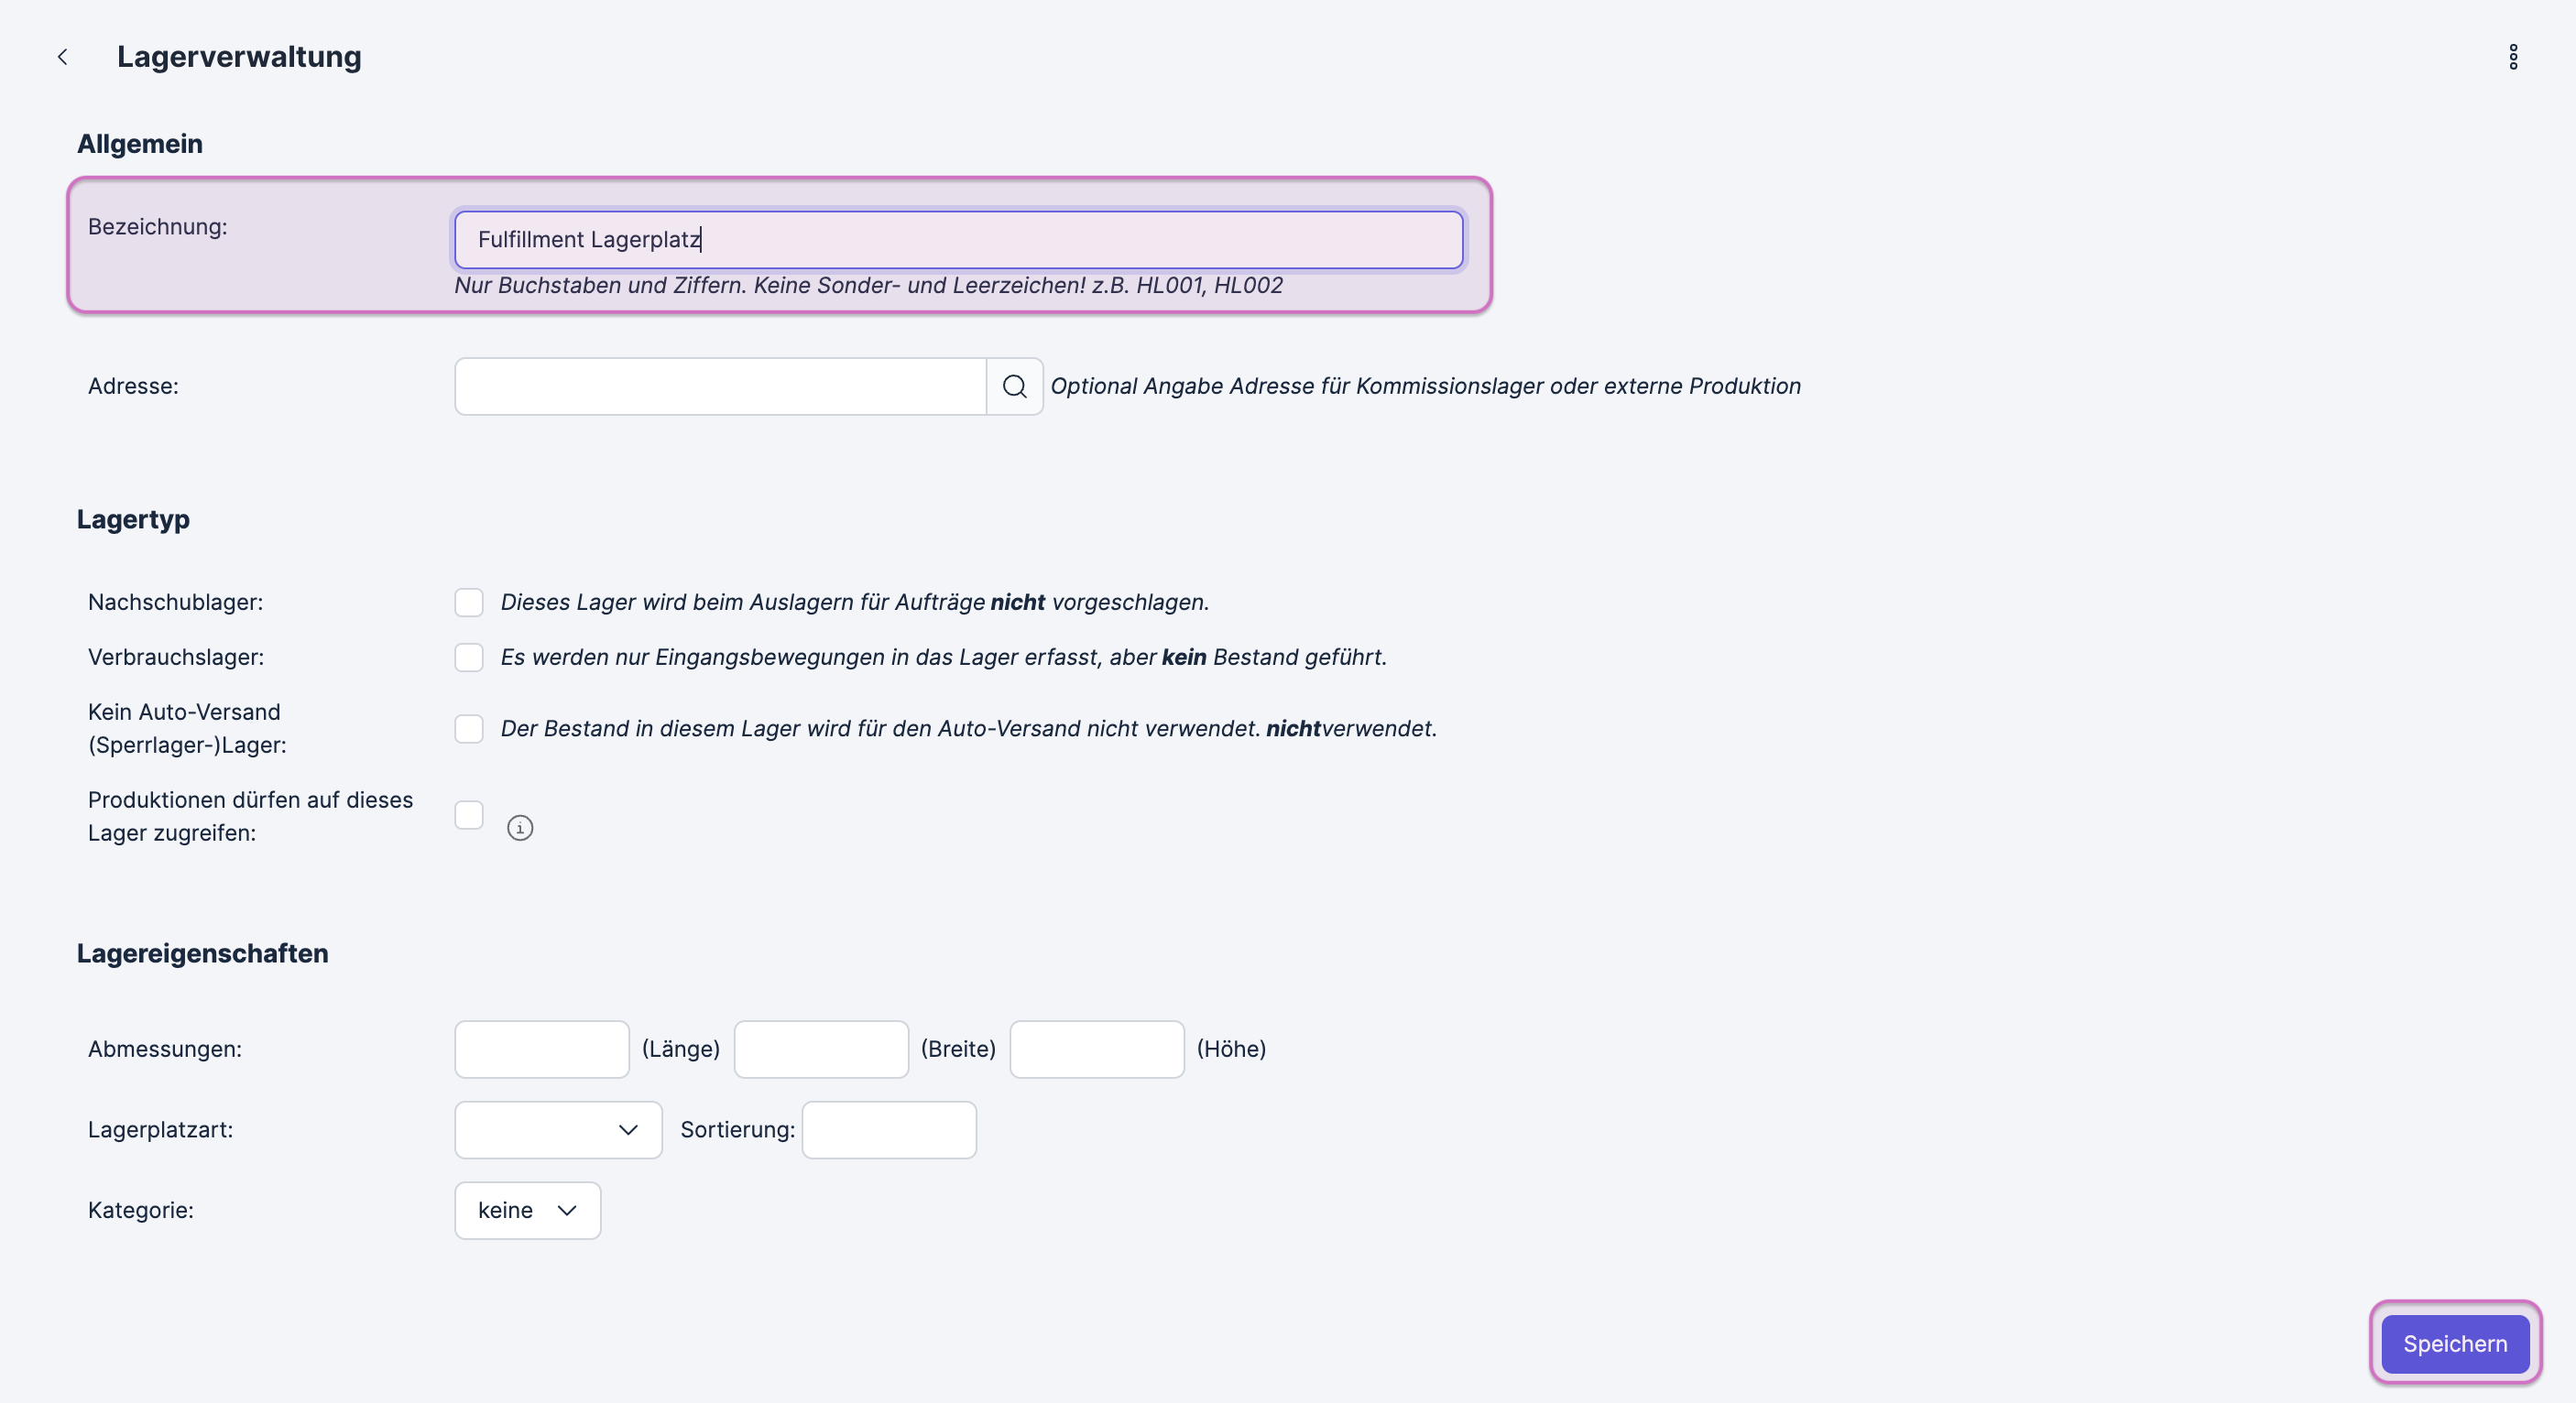The width and height of the screenshot is (2576, 1403).
Task: Click into the Adresse input field
Action: (720, 386)
